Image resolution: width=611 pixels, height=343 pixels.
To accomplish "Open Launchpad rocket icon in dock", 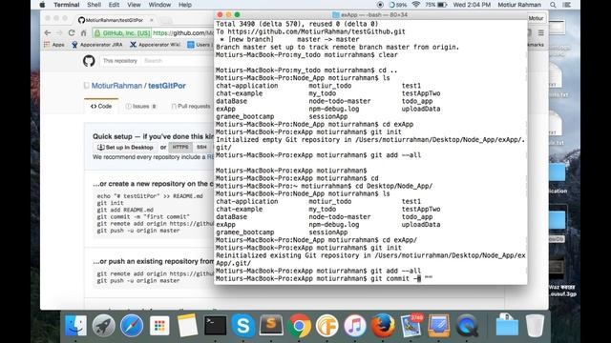I will coord(104,325).
